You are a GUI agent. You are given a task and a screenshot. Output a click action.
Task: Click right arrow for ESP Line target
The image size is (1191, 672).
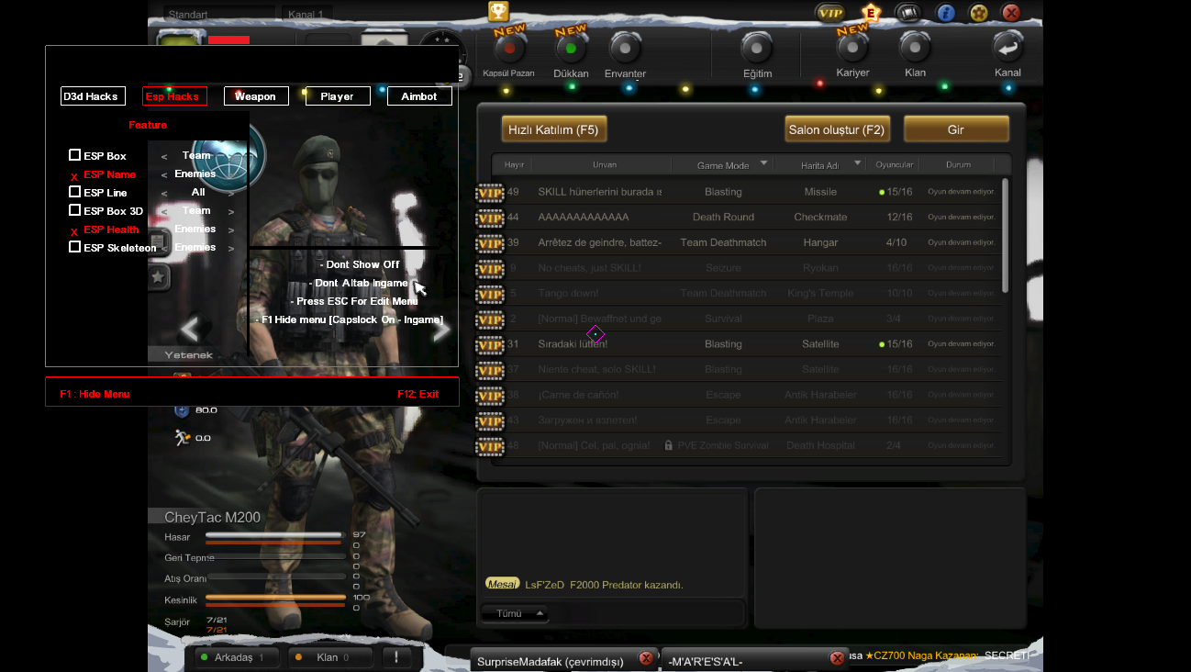(231, 194)
